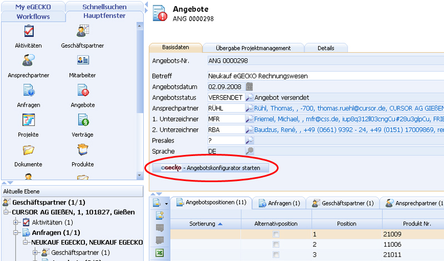Collapse the Anfragen (1/1) tree node
The image size is (444, 261).
click(x=16, y=232)
